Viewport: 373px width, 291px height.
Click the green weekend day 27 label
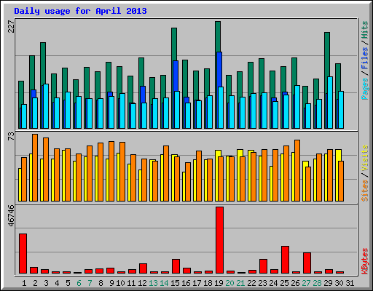pos(306,283)
